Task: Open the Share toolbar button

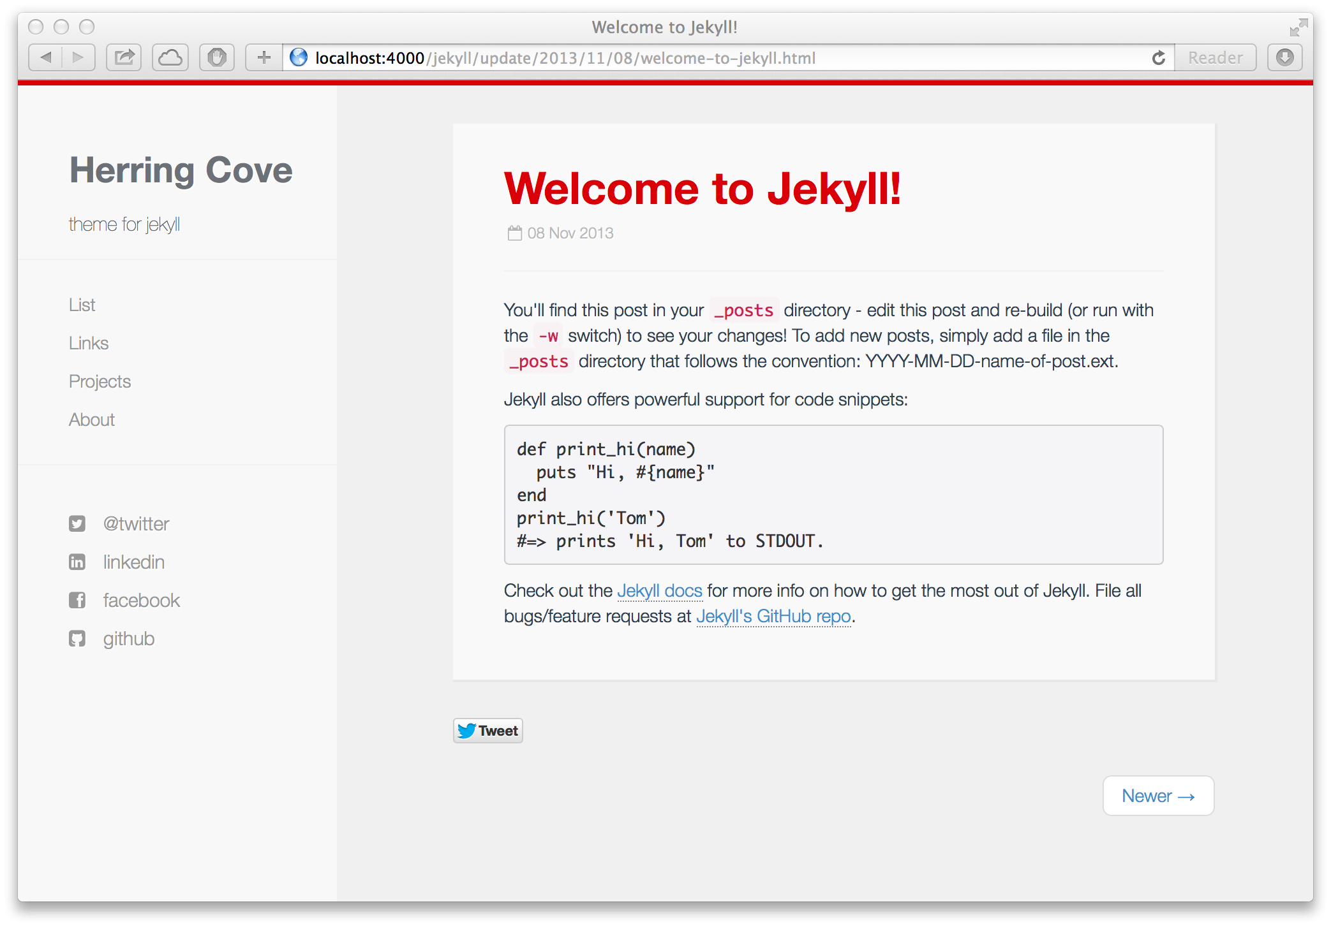Action: pos(124,58)
